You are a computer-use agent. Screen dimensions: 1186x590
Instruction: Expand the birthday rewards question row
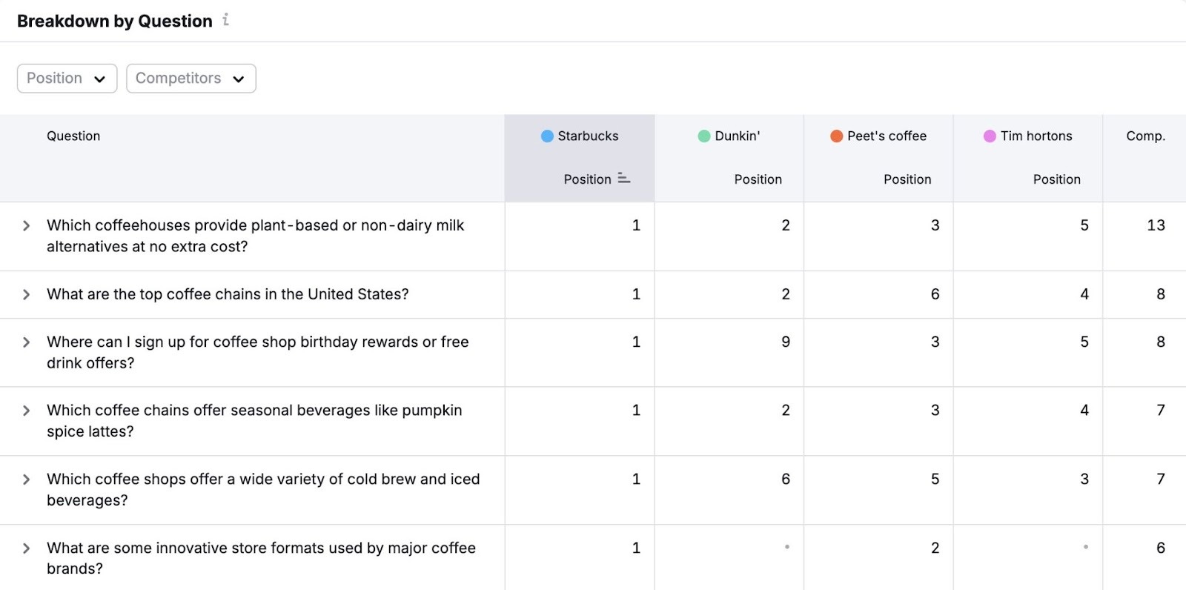26,342
